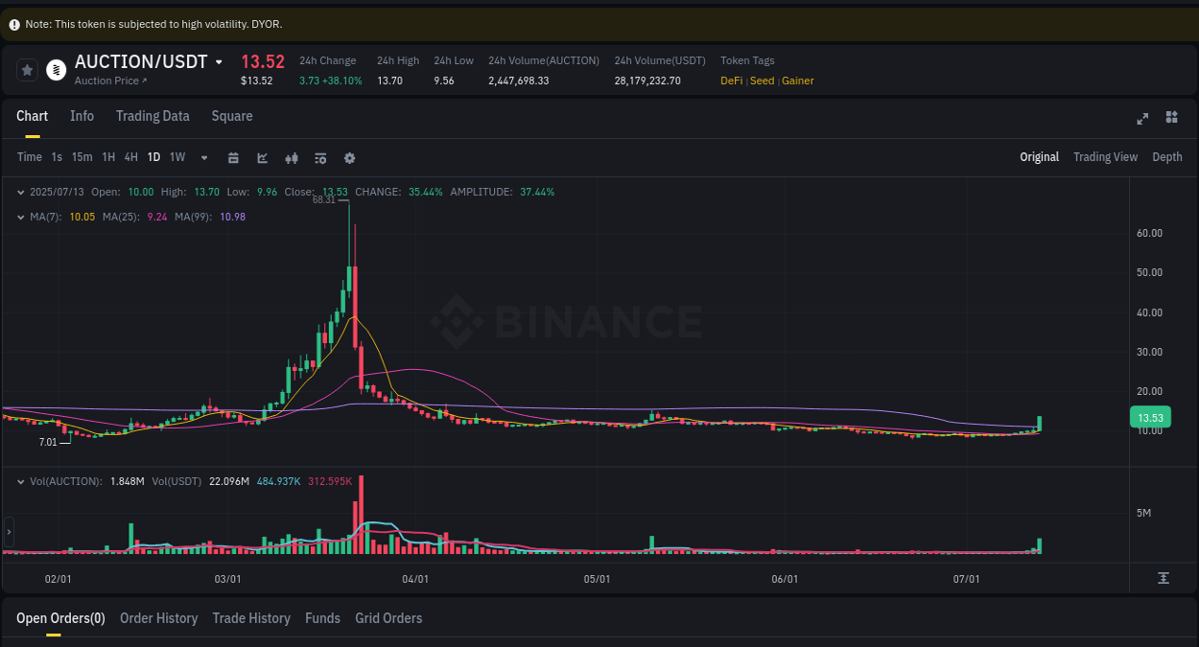Click the candlestick chart style icon
Screen dimensions: 1199x647
point(292,157)
